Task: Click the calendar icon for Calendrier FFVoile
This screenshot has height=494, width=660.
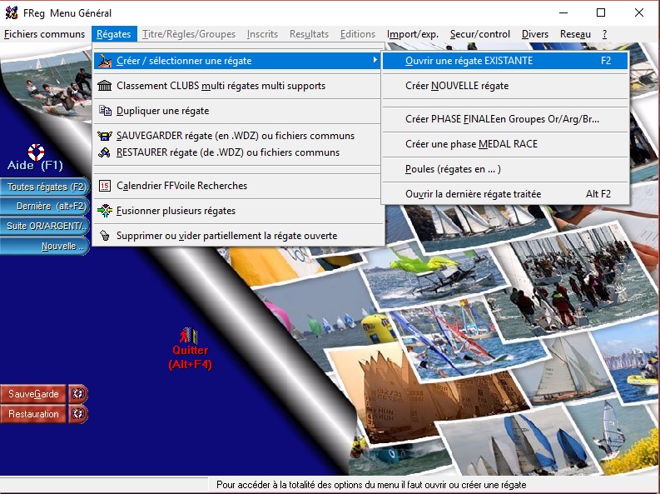Action: tap(105, 186)
